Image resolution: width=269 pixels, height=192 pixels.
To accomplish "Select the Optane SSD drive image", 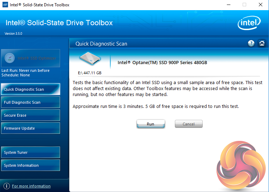I will (90, 59).
